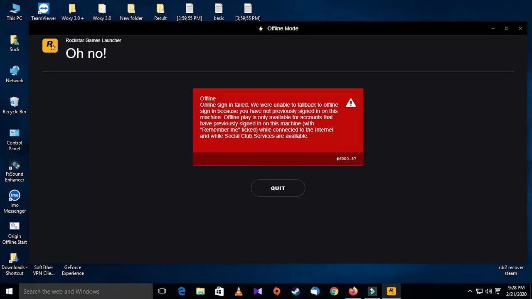Open This PC desktop icon
This screenshot has height=299, width=532.
pyautogui.click(x=15, y=12)
